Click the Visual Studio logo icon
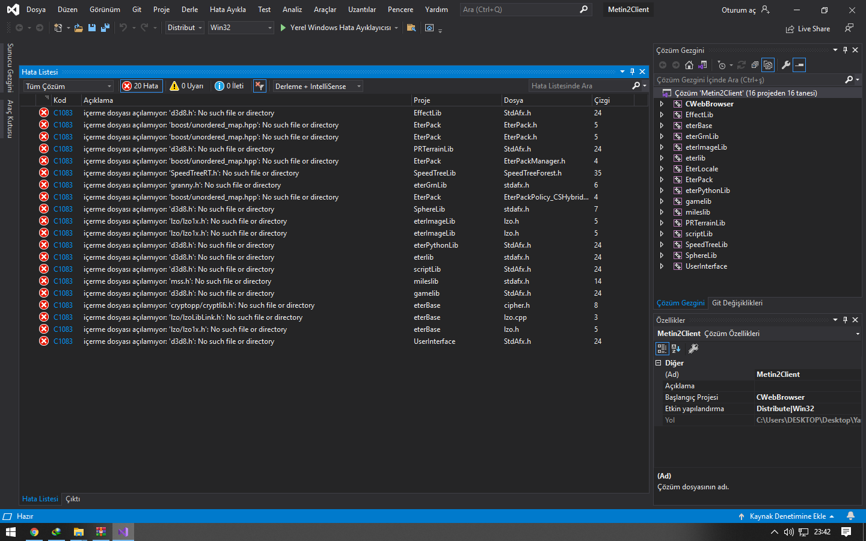866x541 pixels. [x=13, y=10]
